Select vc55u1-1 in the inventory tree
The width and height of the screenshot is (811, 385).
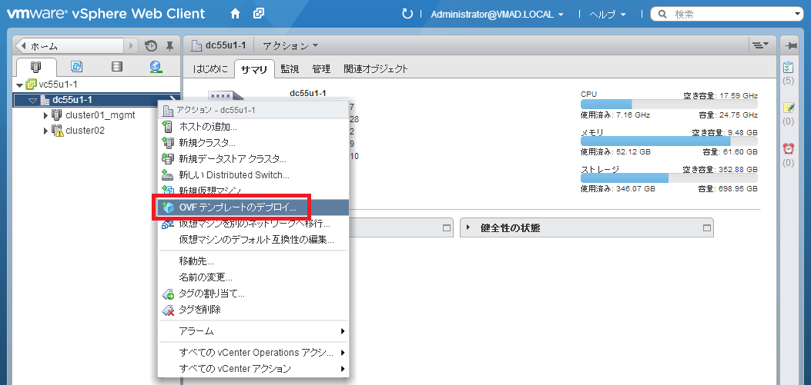pos(59,85)
